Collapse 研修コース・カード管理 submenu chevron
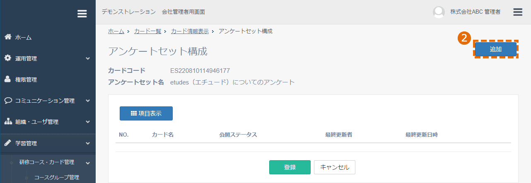Viewport: 531px width, 183px height. [88, 163]
